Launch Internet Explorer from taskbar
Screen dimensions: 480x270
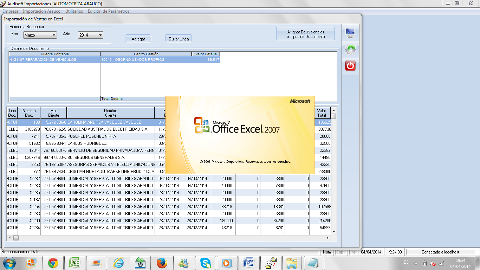[118, 263]
